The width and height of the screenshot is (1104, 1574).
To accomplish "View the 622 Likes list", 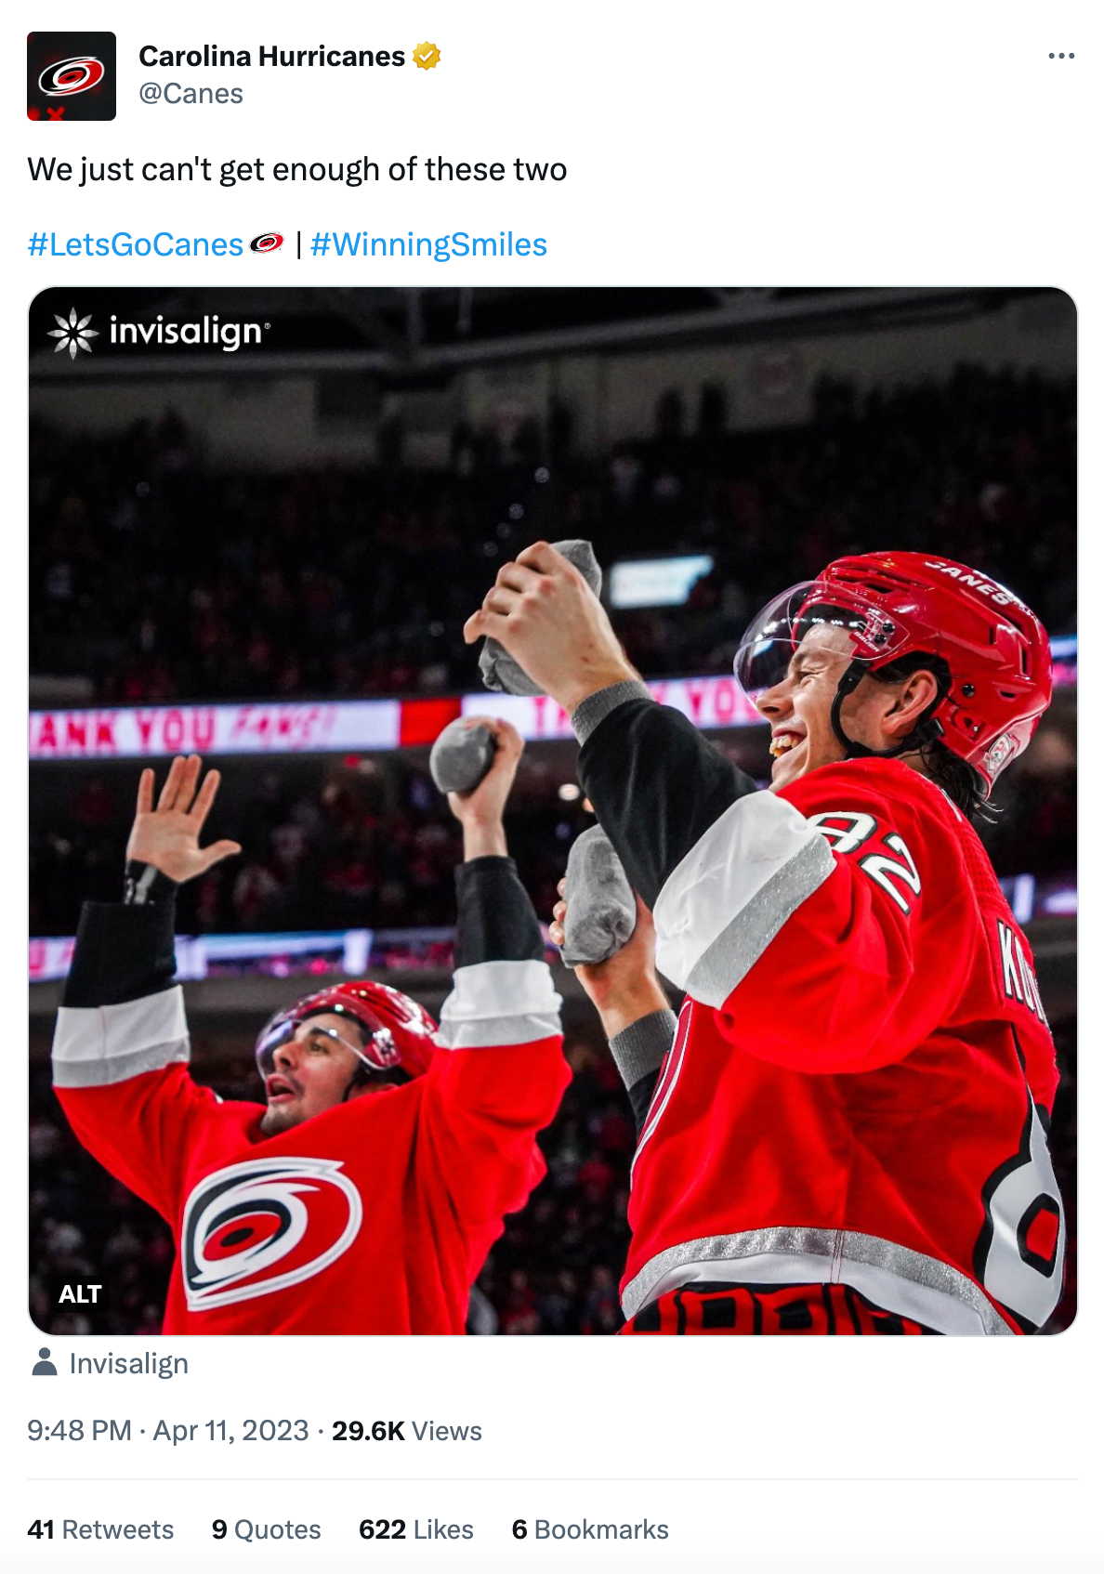I will tap(415, 1529).
